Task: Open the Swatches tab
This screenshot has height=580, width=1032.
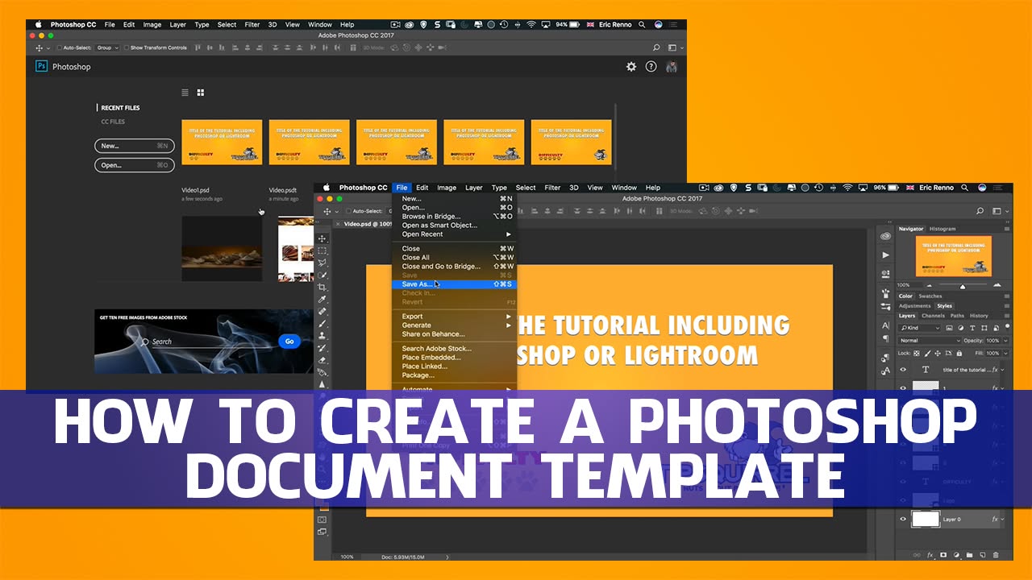Action: click(930, 296)
